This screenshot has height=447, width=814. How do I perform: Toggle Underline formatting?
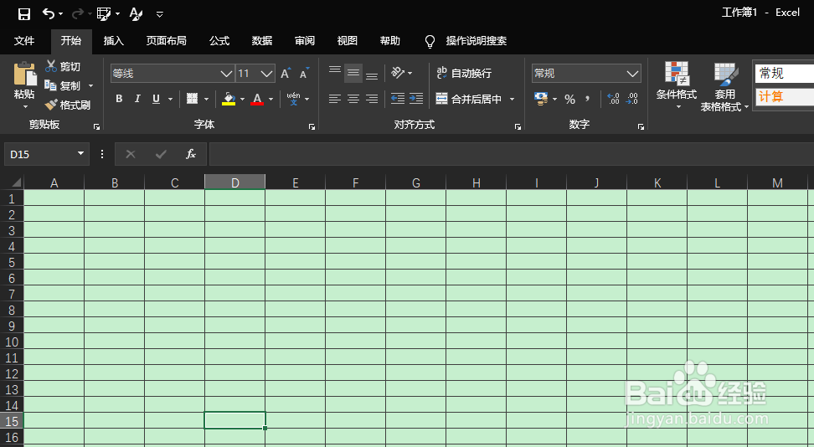[x=156, y=99]
